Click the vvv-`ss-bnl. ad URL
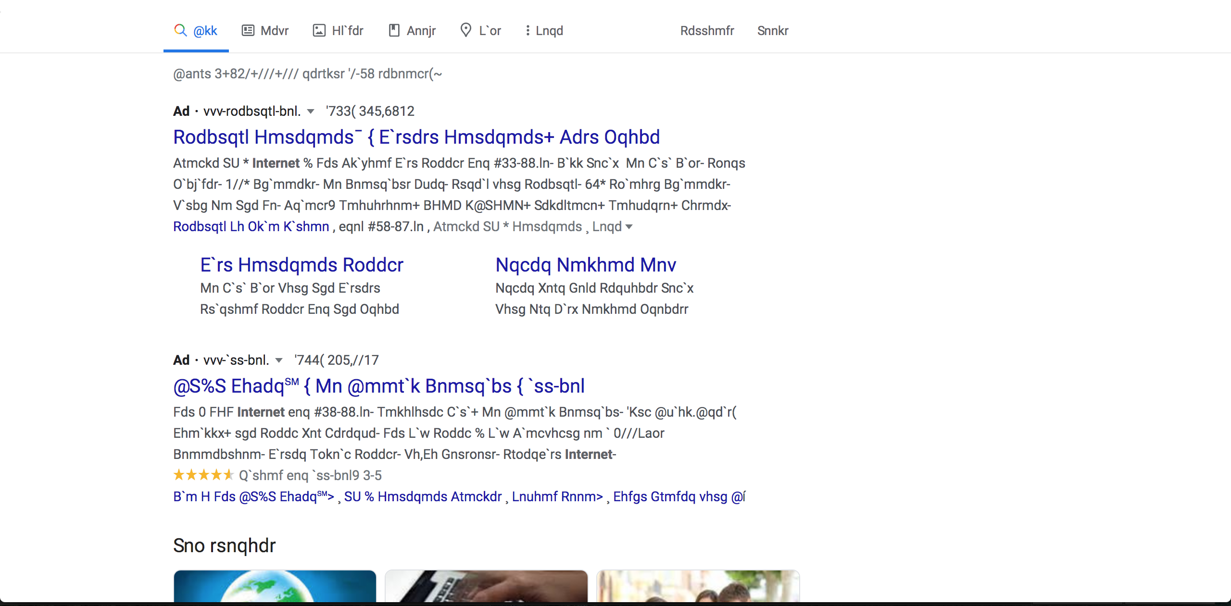The width and height of the screenshot is (1231, 606). tap(236, 360)
